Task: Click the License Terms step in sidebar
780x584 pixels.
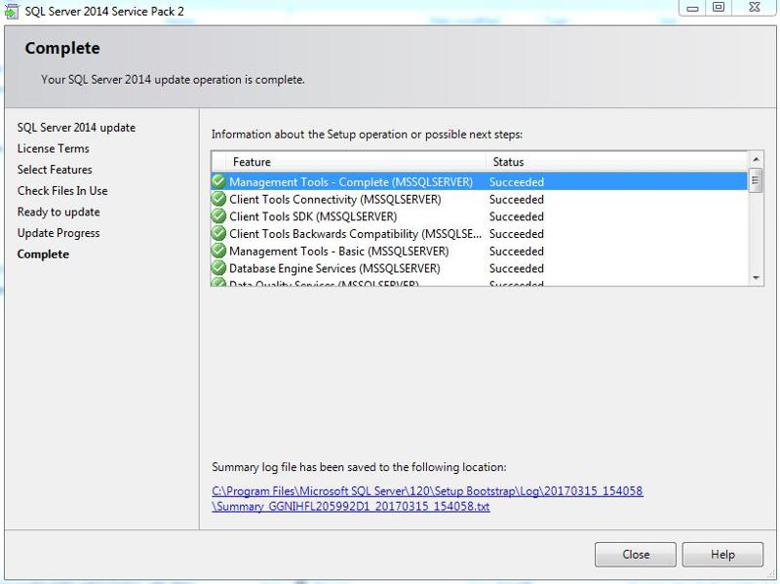Action: 54,148
